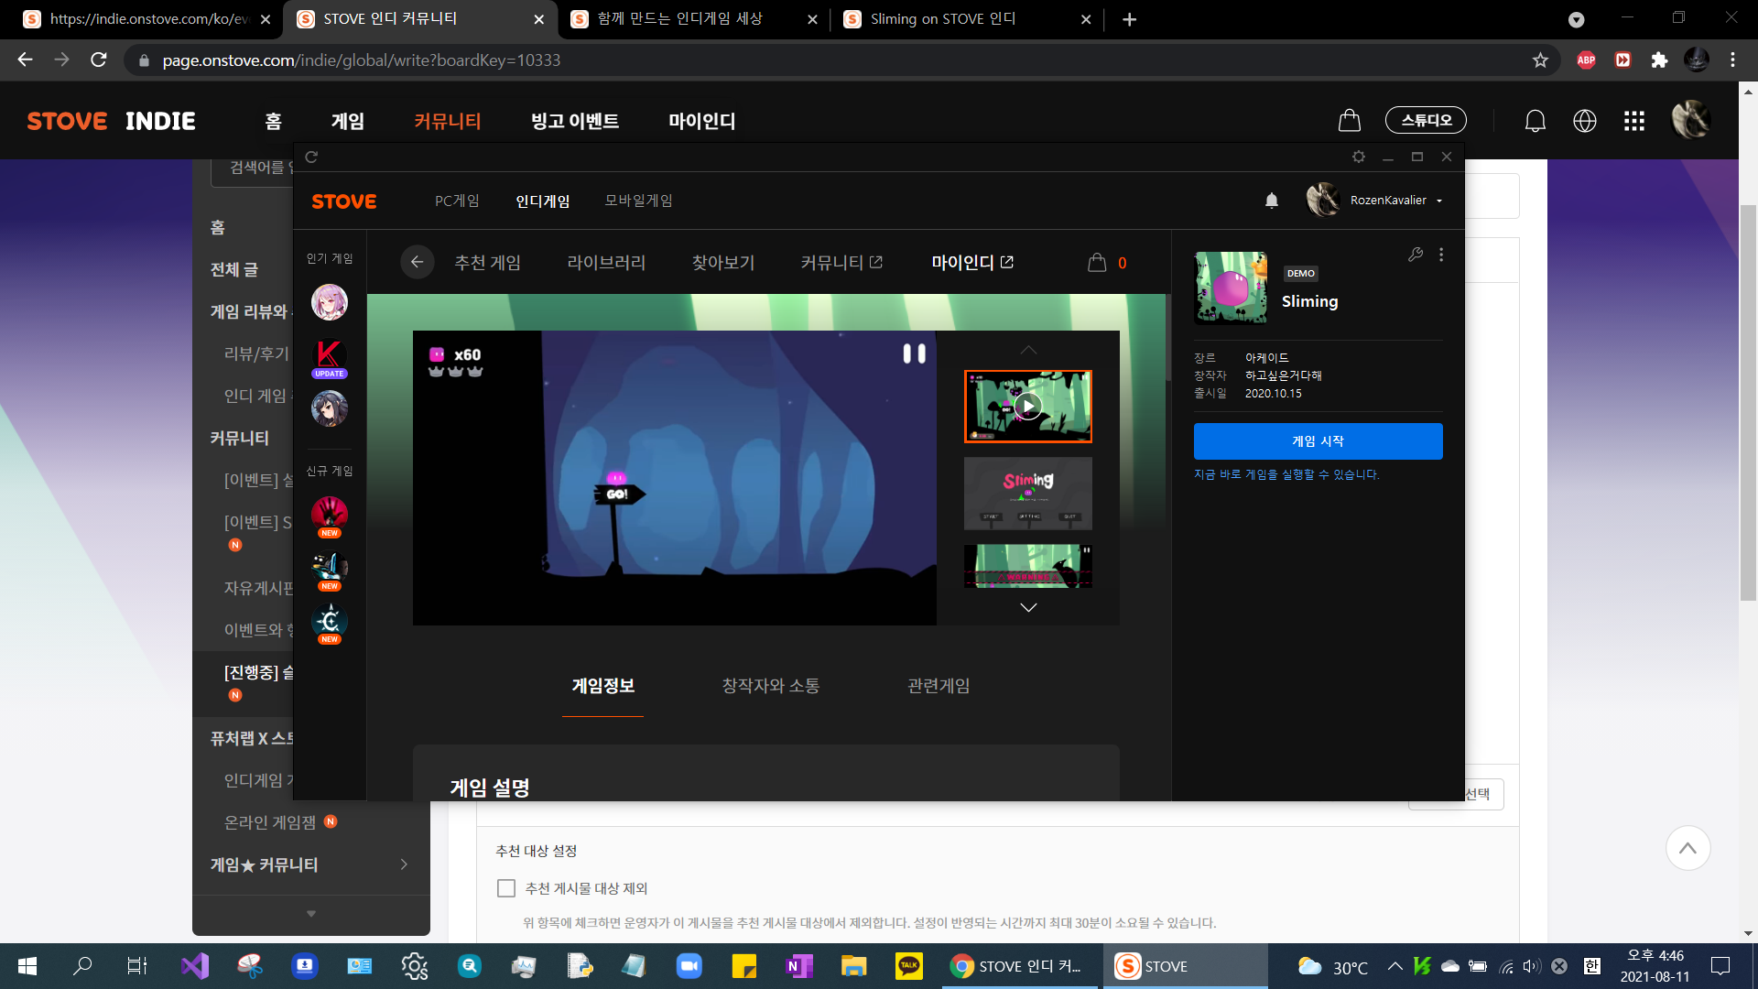Open the shopping cart in STOVE client
The width and height of the screenshot is (1758, 989).
click(x=1097, y=263)
